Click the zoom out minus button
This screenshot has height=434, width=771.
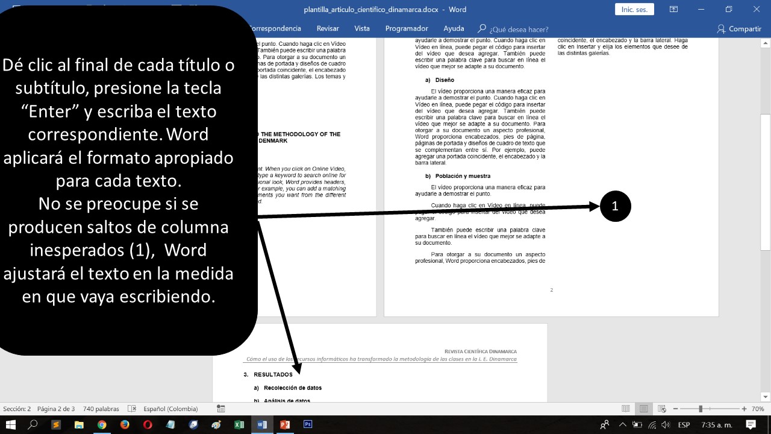point(675,409)
